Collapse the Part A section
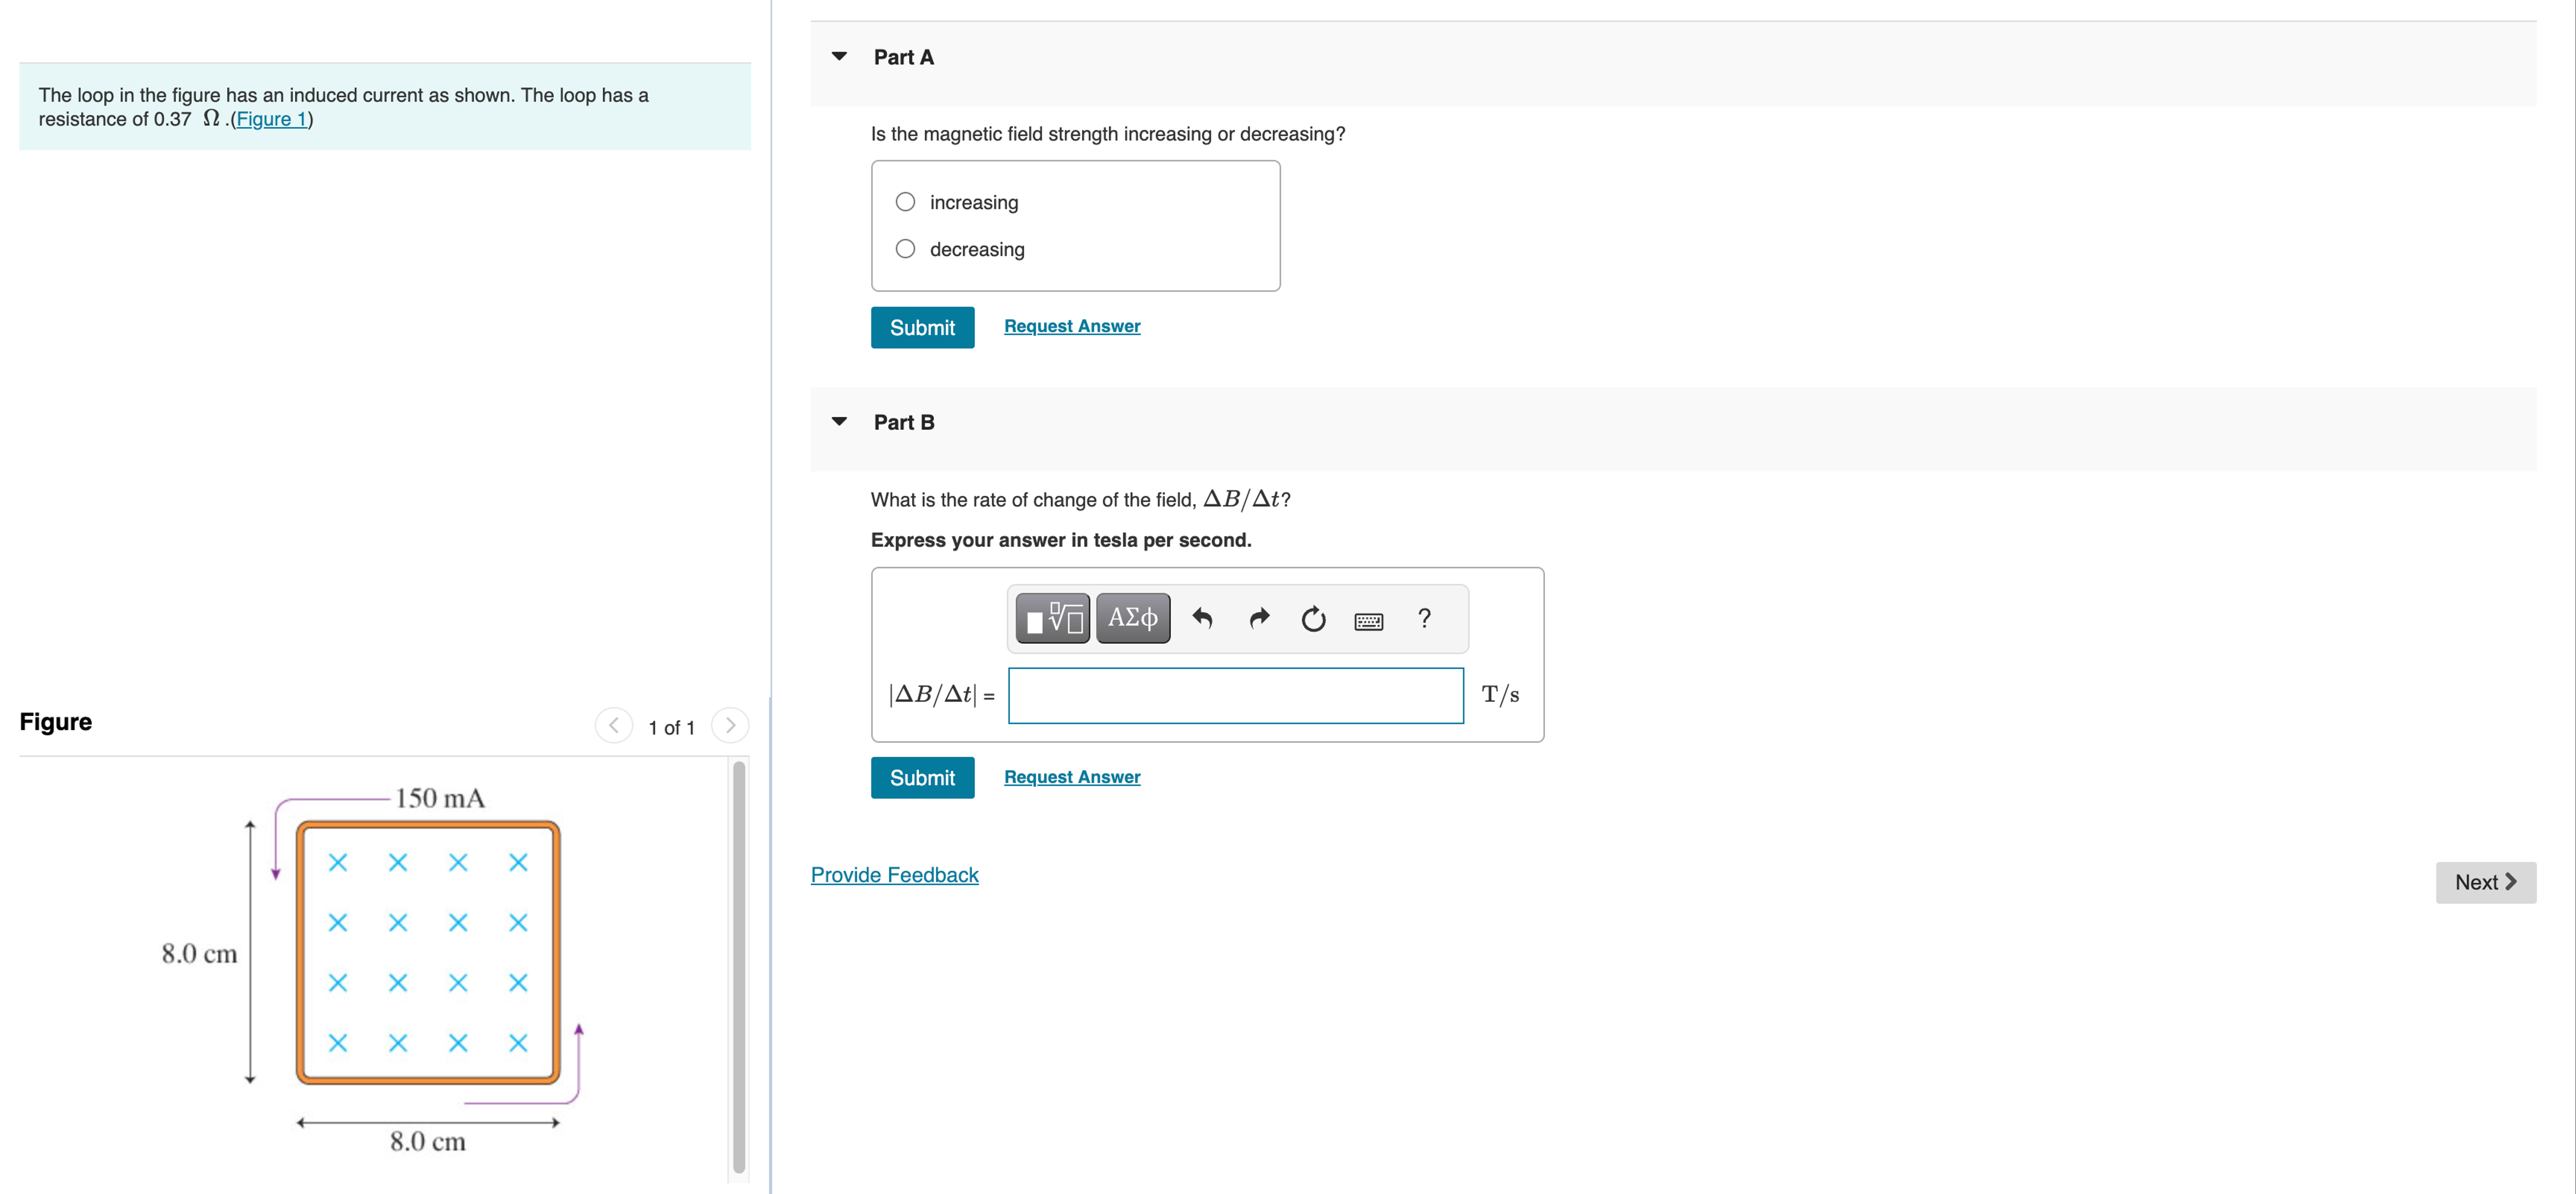Viewport: 2576px width, 1194px height. [839, 57]
